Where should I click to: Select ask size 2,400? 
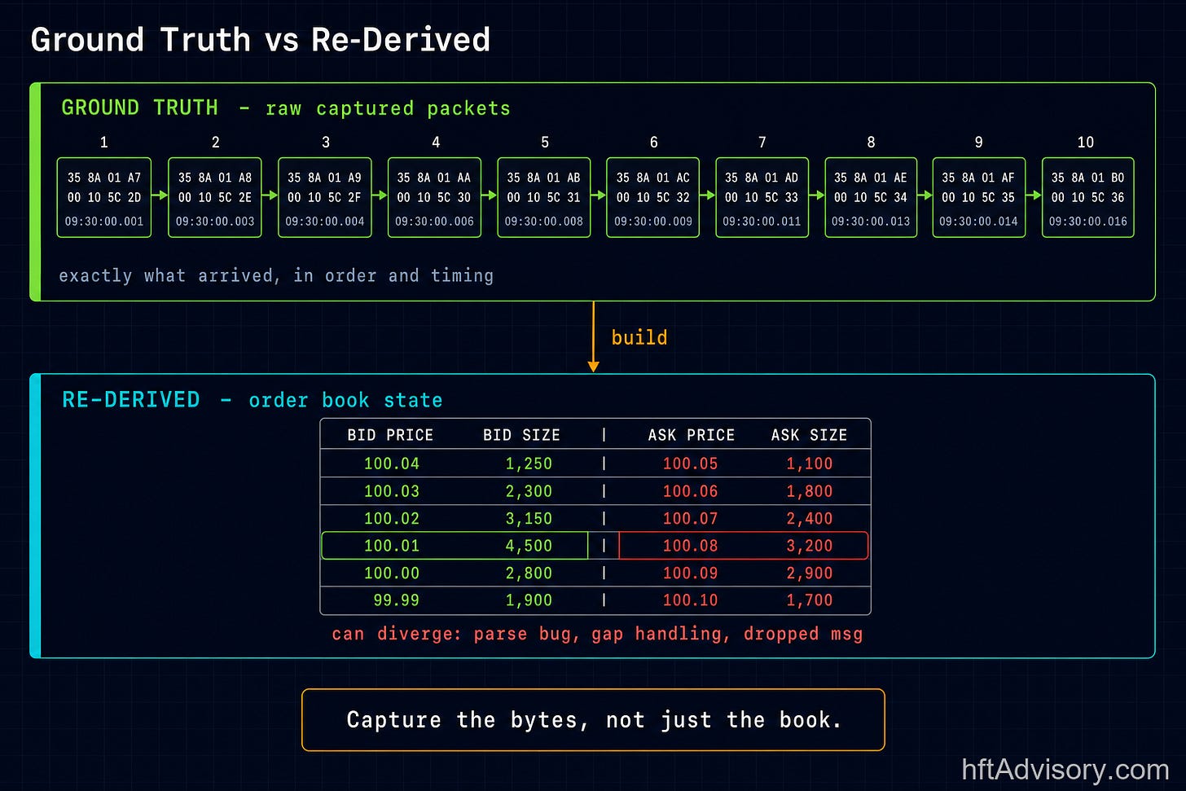point(810,518)
